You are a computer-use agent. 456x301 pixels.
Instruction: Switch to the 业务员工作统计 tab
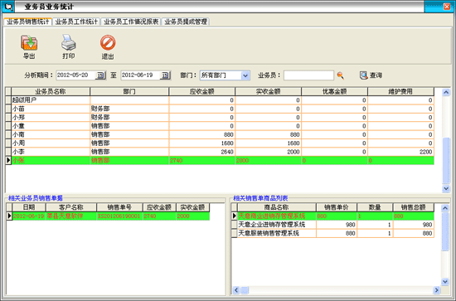click(x=76, y=22)
